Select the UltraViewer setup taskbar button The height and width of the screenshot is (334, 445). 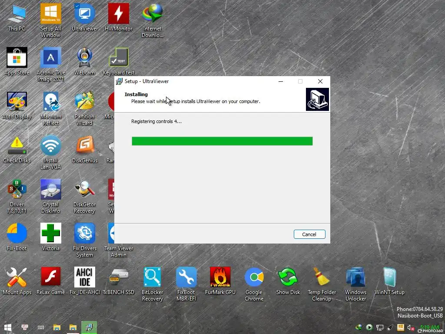[x=89, y=328]
